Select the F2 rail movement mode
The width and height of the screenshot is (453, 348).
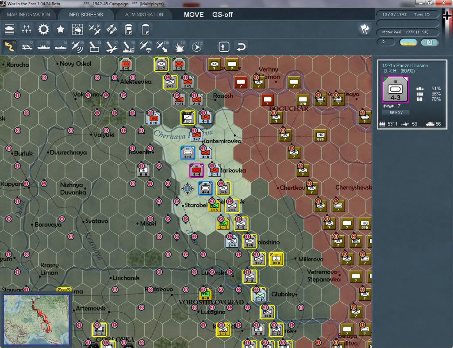[27, 46]
